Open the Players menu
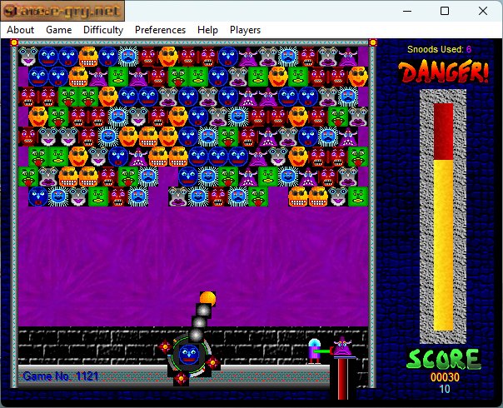The height and width of the screenshot is (408, 503). tap(245, 30)
